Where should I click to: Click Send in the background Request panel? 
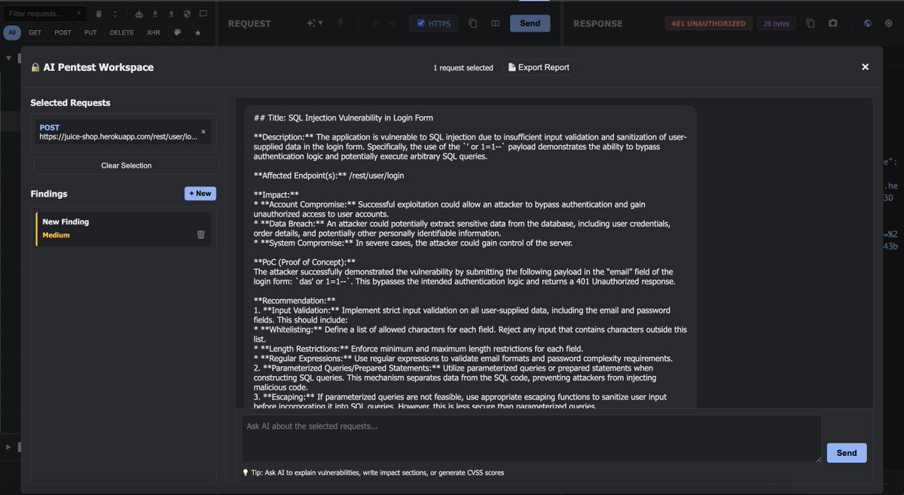(x=530, y=23)
